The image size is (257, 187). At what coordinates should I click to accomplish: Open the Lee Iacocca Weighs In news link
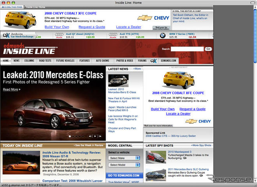click(123, 119)
